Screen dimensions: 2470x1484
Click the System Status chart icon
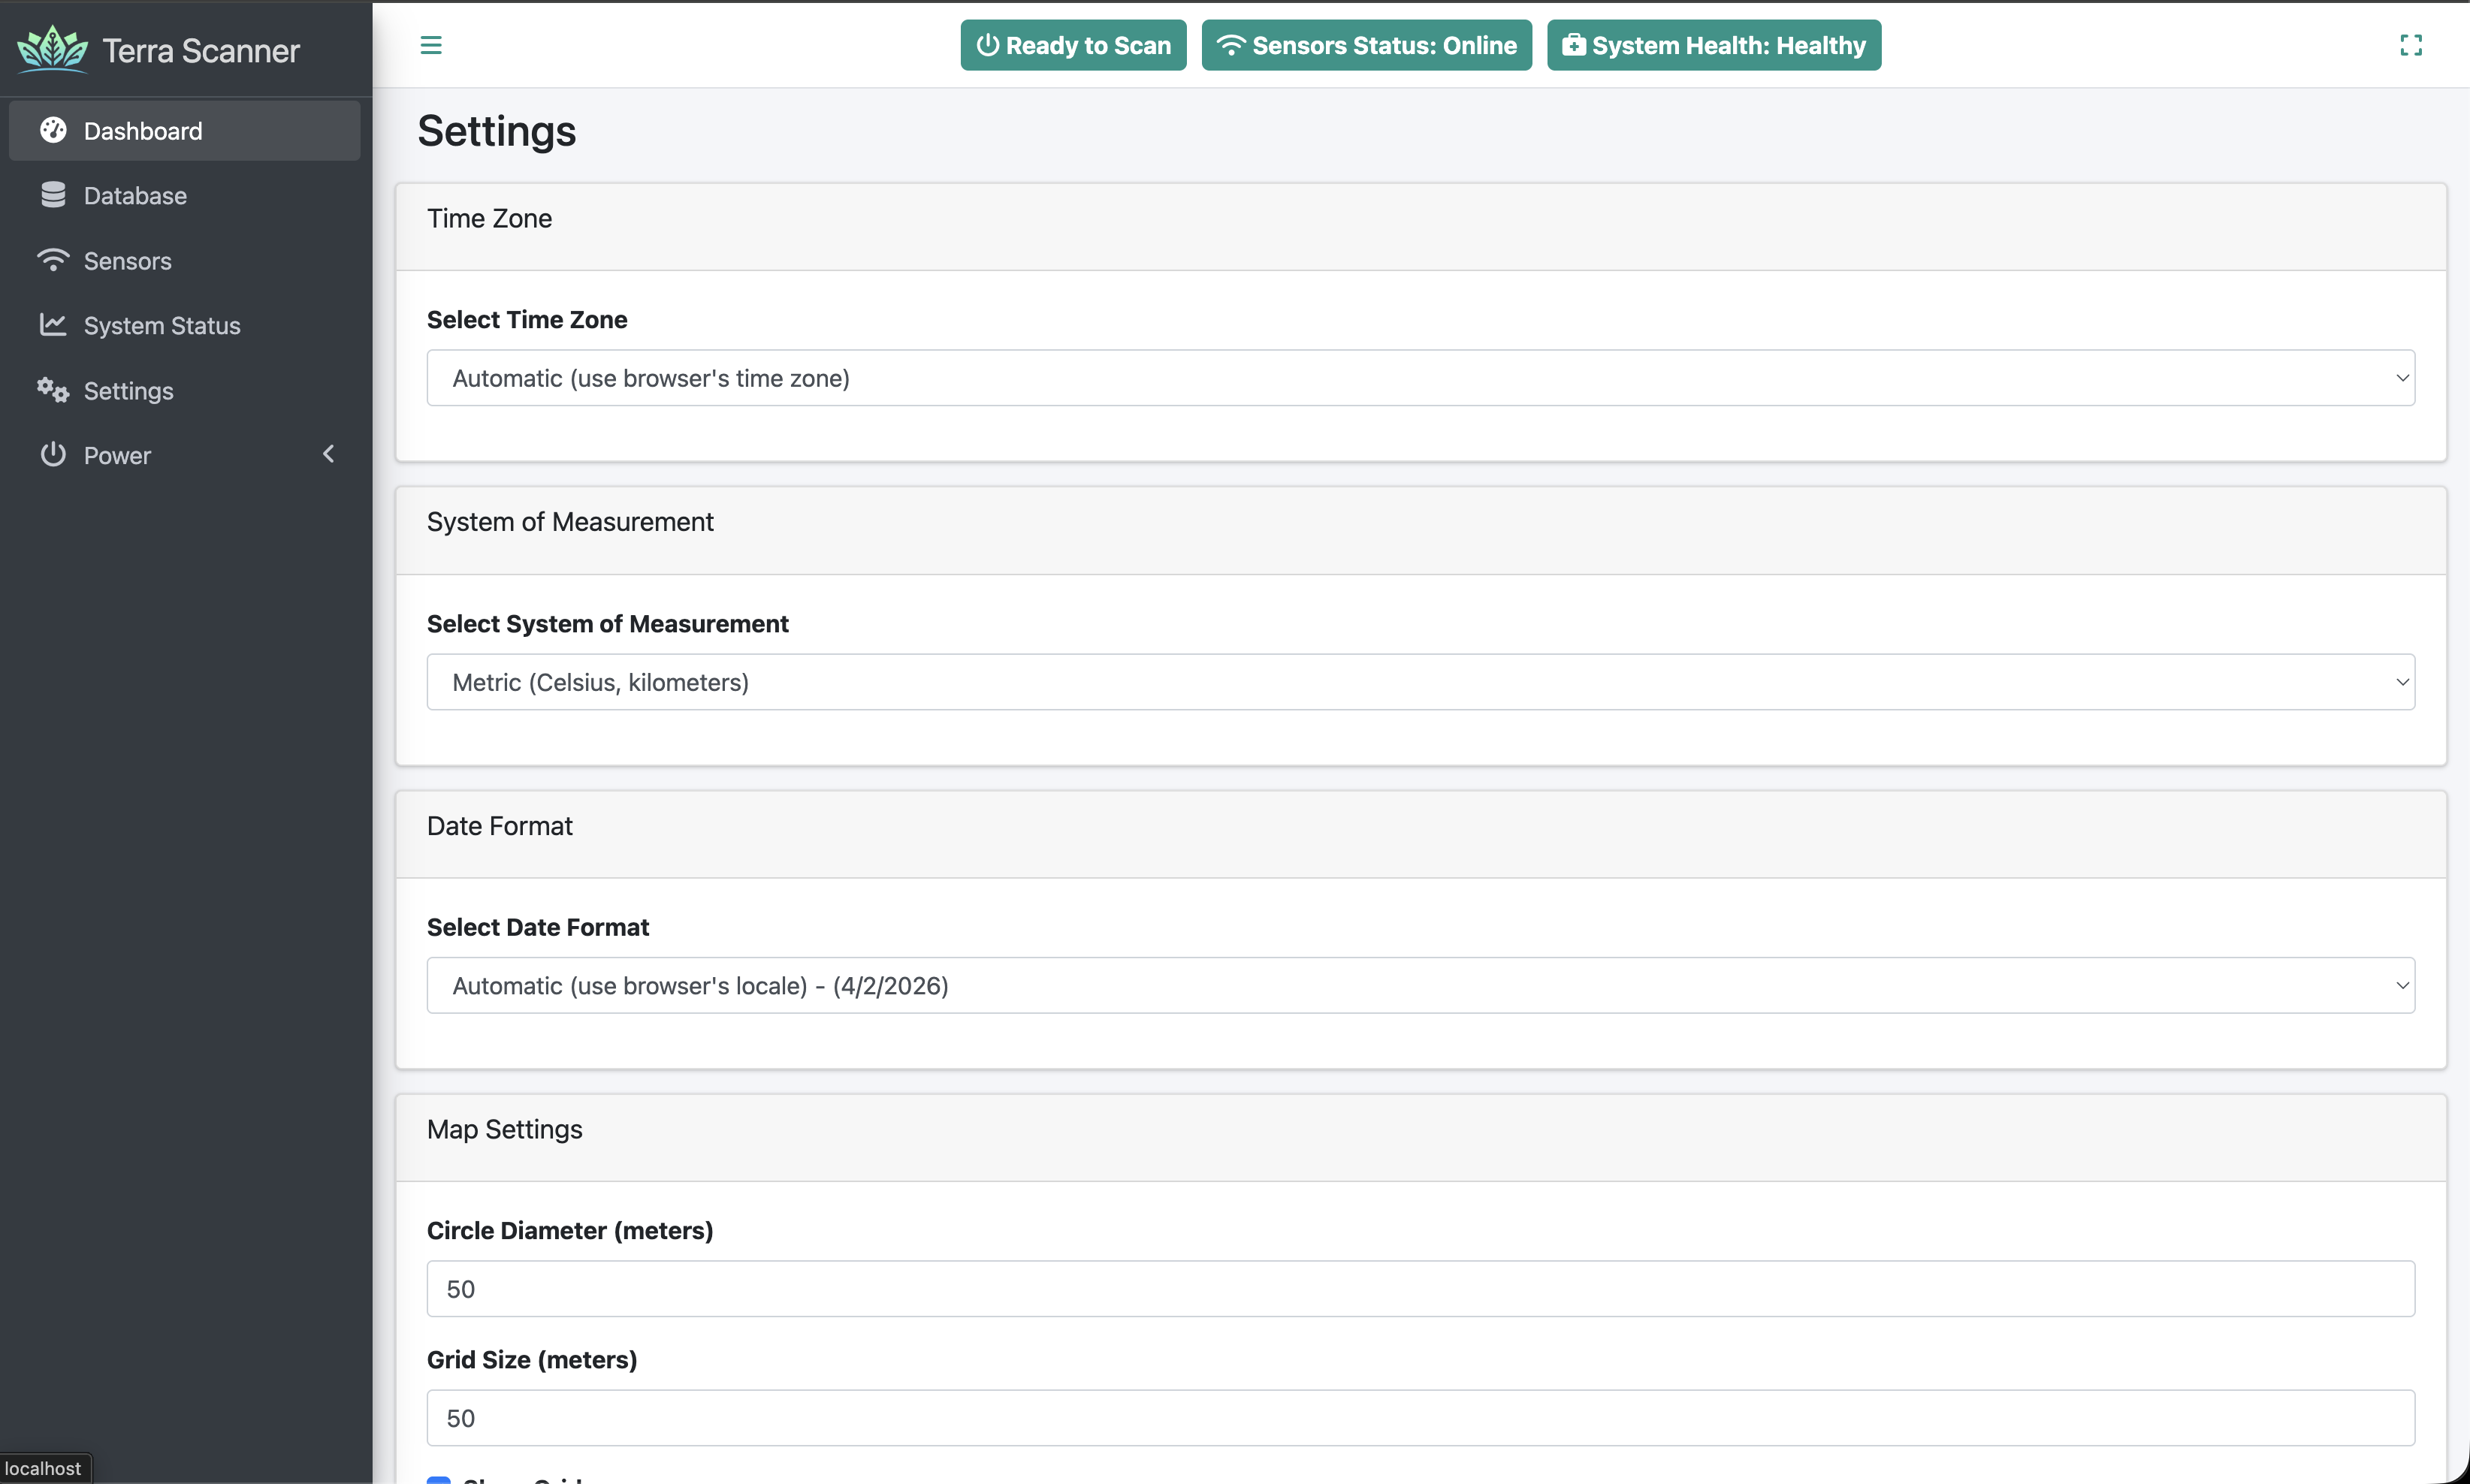coord(53,325)
